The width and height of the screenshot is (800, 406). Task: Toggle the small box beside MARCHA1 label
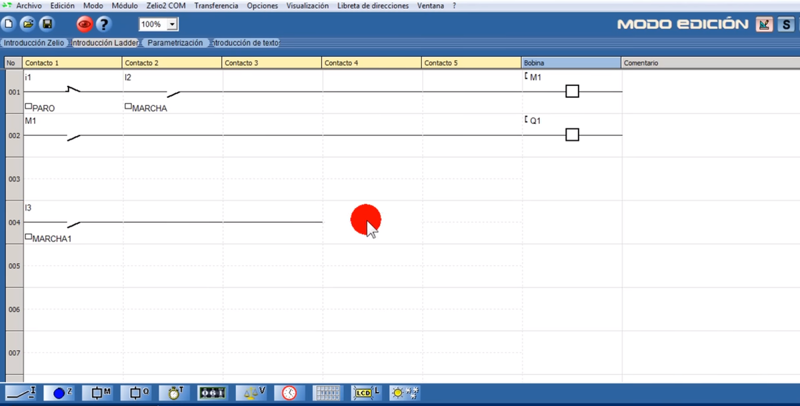(28, 237)
